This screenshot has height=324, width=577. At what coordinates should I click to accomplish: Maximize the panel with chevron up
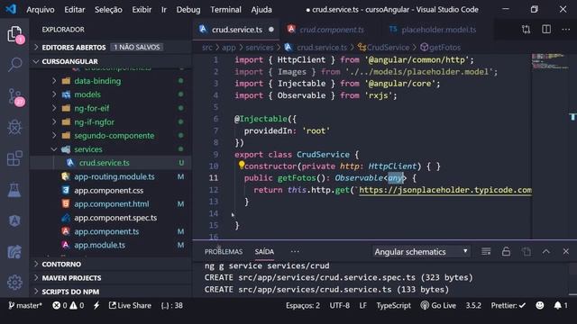coord(546,252)
